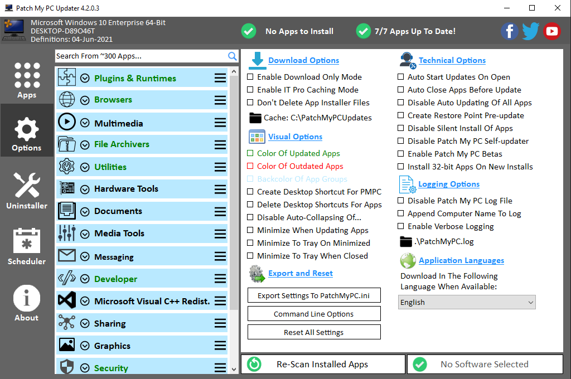Enable Download Only Mode checkbox
The height and width of the screenshot is (379, 571).
click(250, 77)
